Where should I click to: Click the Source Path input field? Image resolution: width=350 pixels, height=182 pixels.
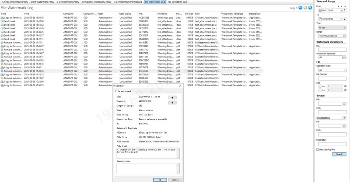332,112
